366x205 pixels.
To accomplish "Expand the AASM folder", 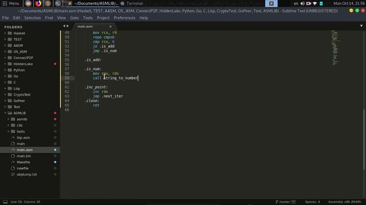I will 5,46.
